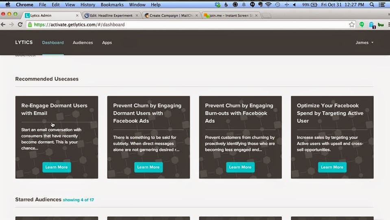Image resolution: width=390 pixels, height=220 pixels.
Task: Close the Lytics Admin tab
Action: click(77, 15)
